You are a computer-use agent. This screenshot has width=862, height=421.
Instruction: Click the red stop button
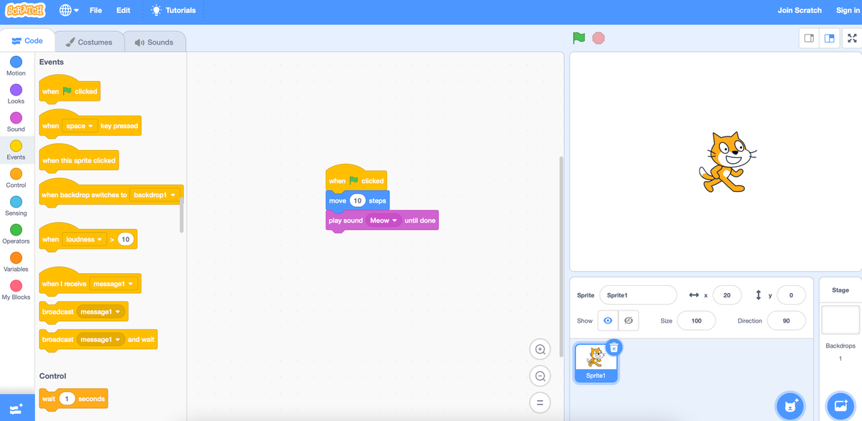(598, 37)
